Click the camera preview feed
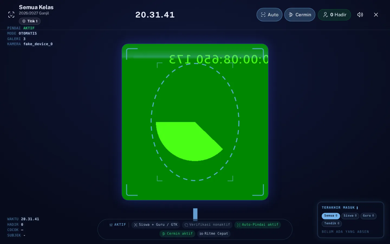390x244 pixels. coord(195,122)
